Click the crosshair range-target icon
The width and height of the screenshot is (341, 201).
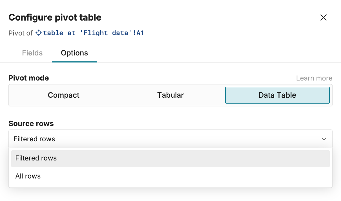[x=39, y=33]
